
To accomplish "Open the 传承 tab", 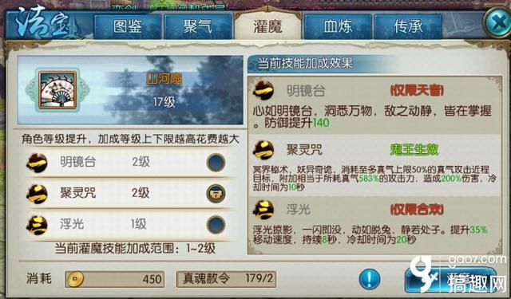I will 408,26.
